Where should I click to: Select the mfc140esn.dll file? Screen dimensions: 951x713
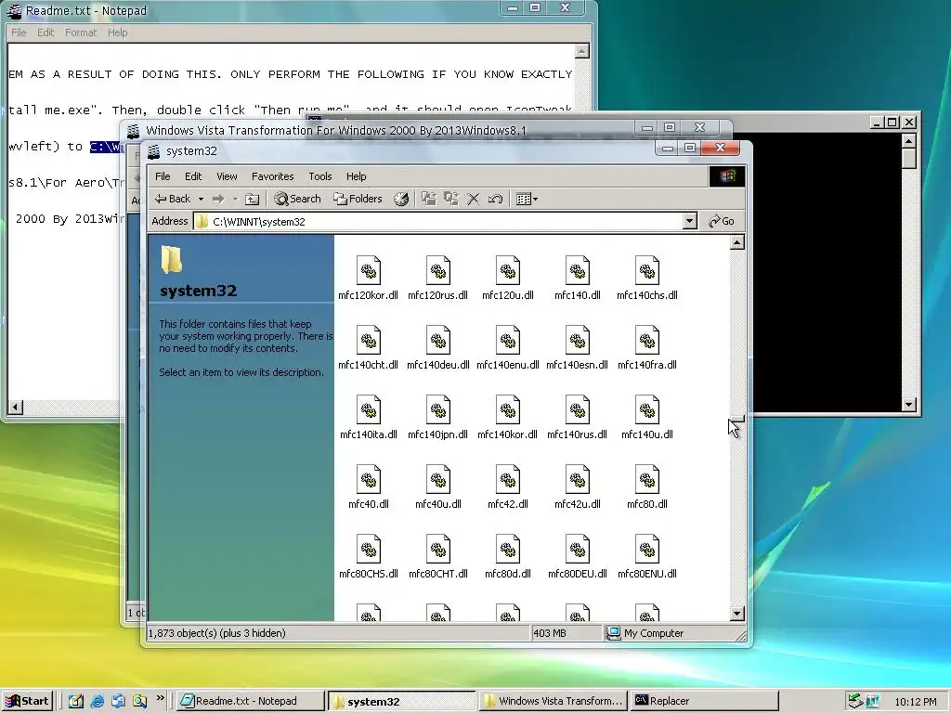tap(578, 347)
